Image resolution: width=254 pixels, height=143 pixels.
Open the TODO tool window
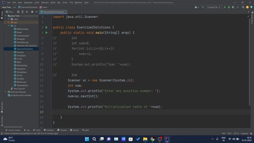pos(37,130)
